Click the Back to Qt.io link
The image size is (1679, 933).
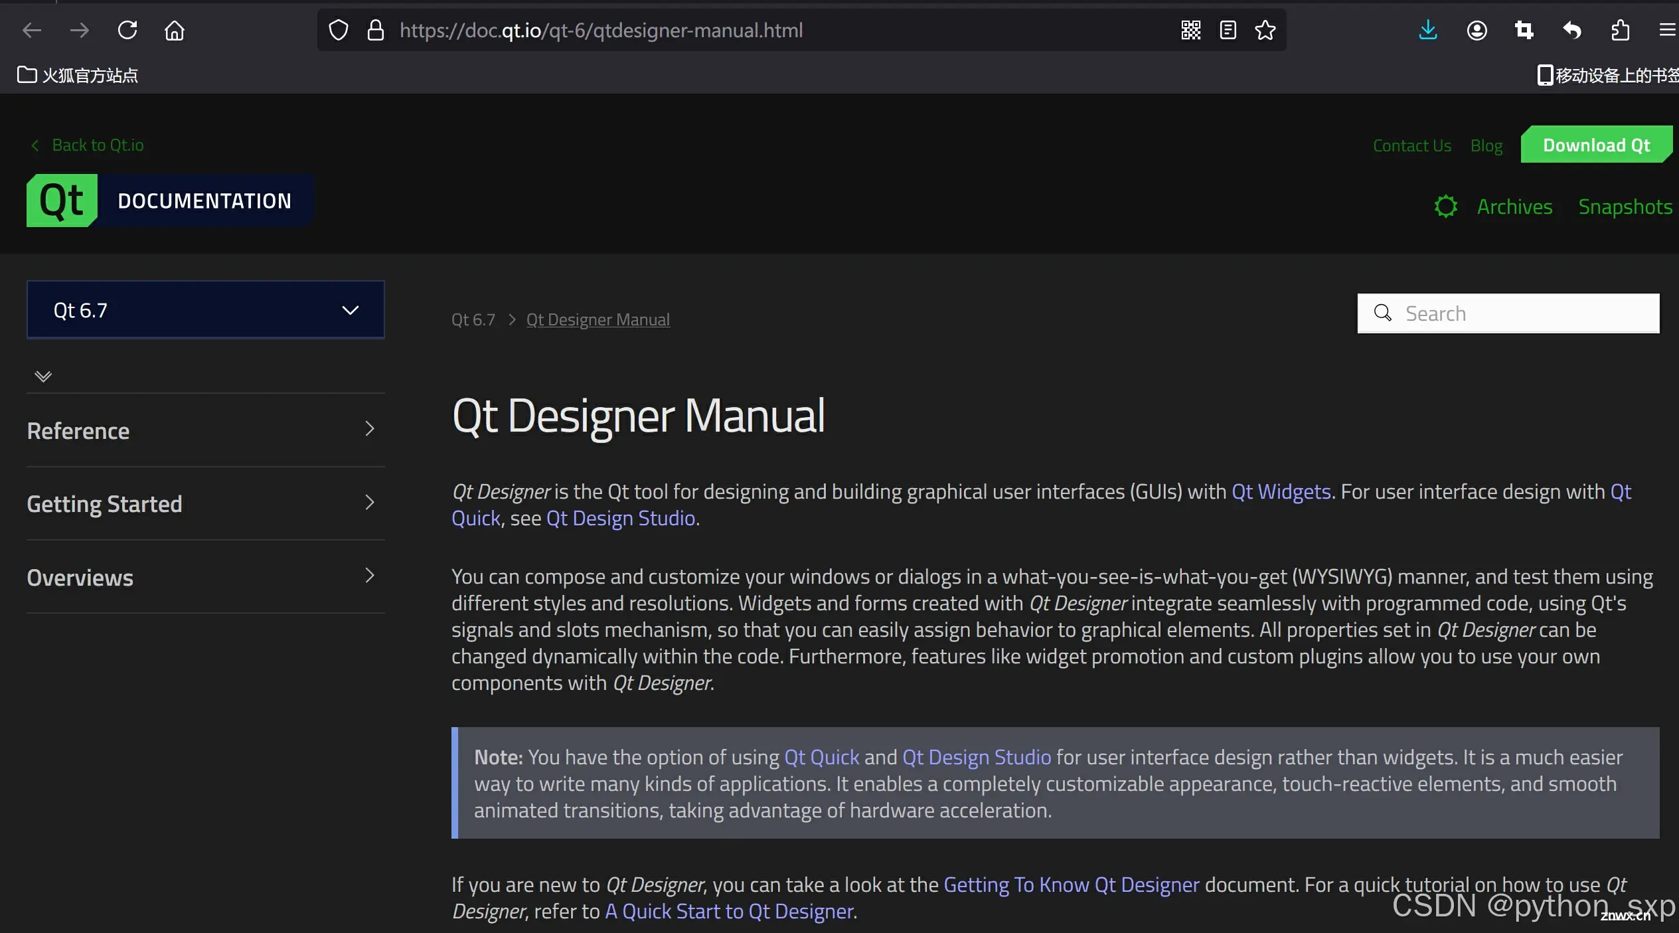88,145
